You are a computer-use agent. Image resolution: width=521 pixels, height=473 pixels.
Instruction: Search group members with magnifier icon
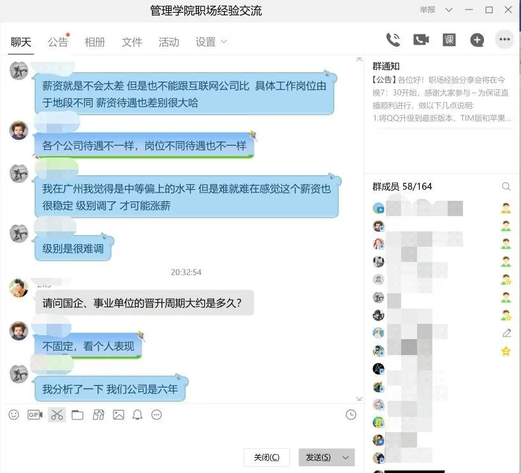[x=506, y=187]
